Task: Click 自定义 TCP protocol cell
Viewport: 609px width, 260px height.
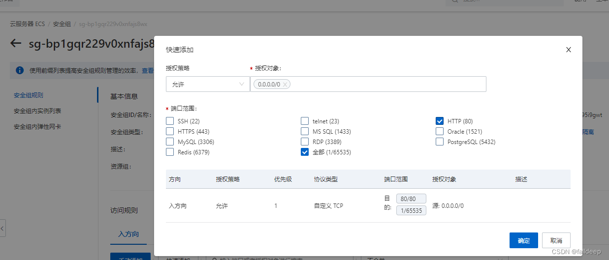Action: click(x=328, y=206)
